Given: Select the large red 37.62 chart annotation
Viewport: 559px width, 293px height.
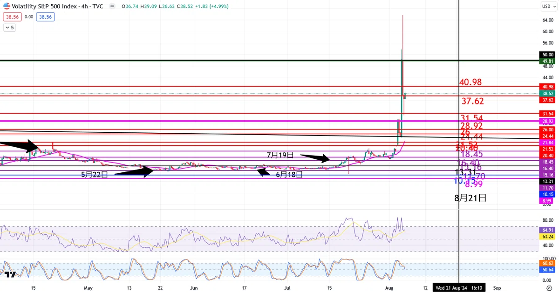Looking at the screenshot, I should click(473, 101).
